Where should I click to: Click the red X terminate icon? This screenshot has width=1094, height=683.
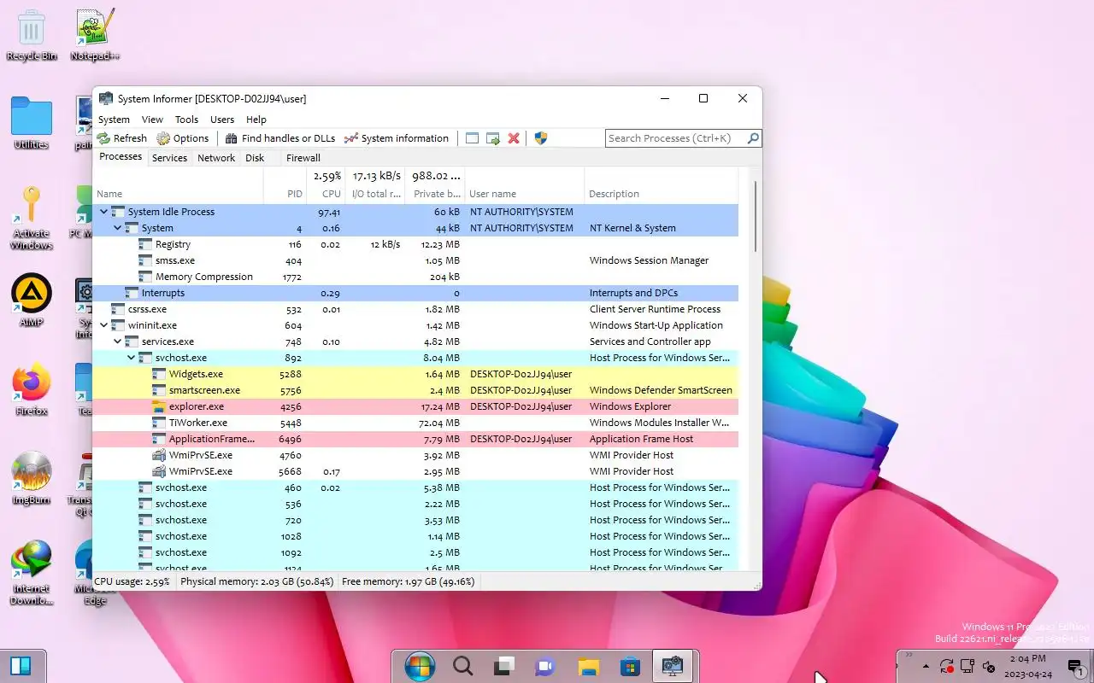(514, 138)
